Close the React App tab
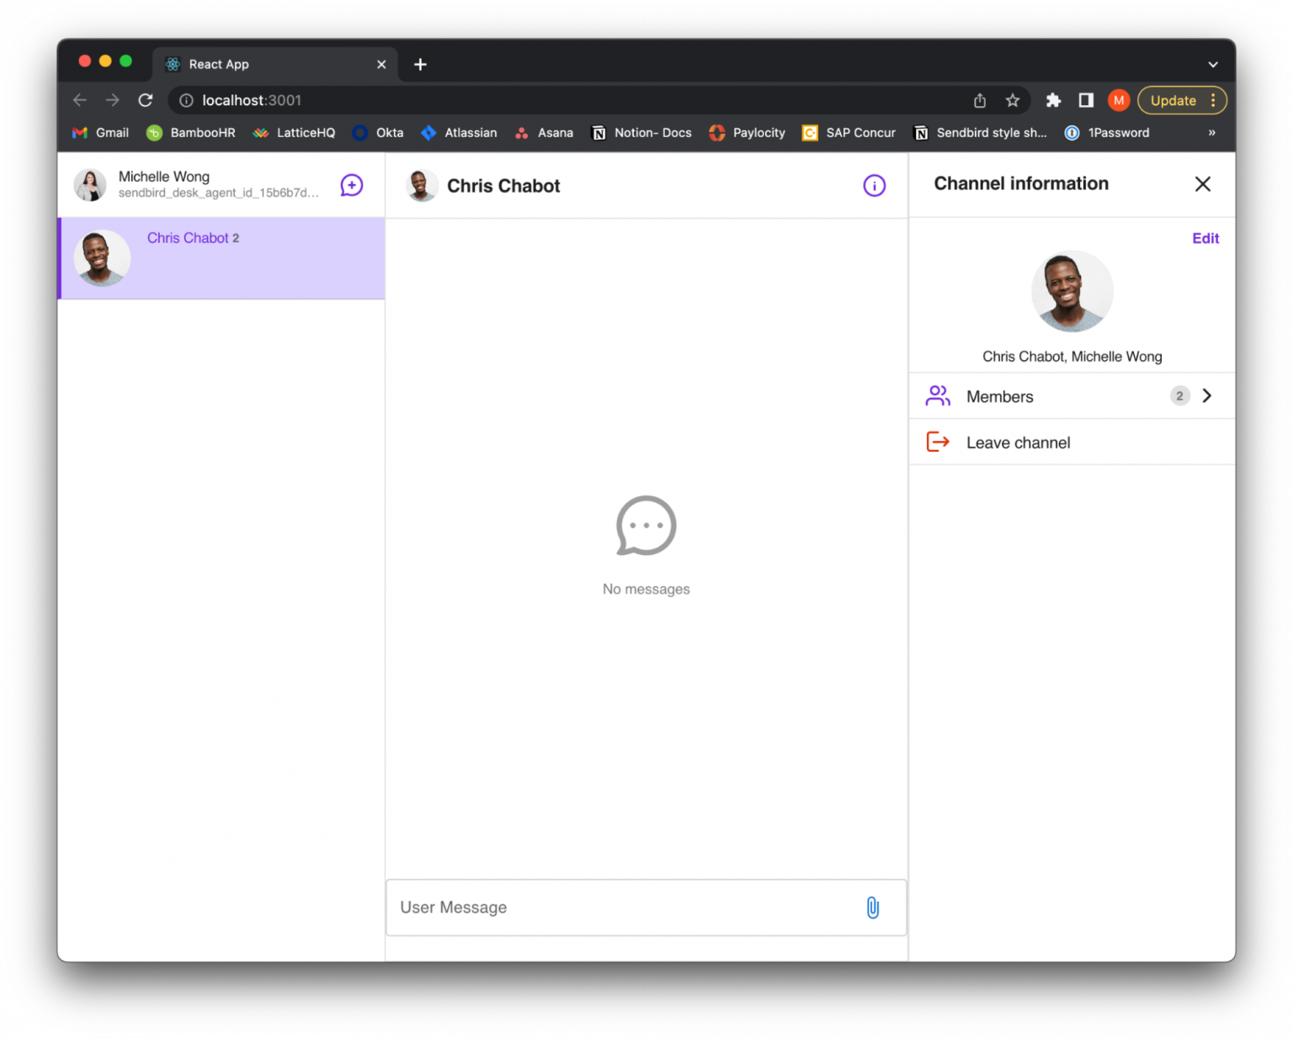1293x1038 pixels. (381, 65)
